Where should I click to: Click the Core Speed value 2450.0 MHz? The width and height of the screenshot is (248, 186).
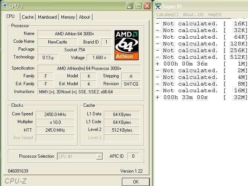(x=55, y=115)
